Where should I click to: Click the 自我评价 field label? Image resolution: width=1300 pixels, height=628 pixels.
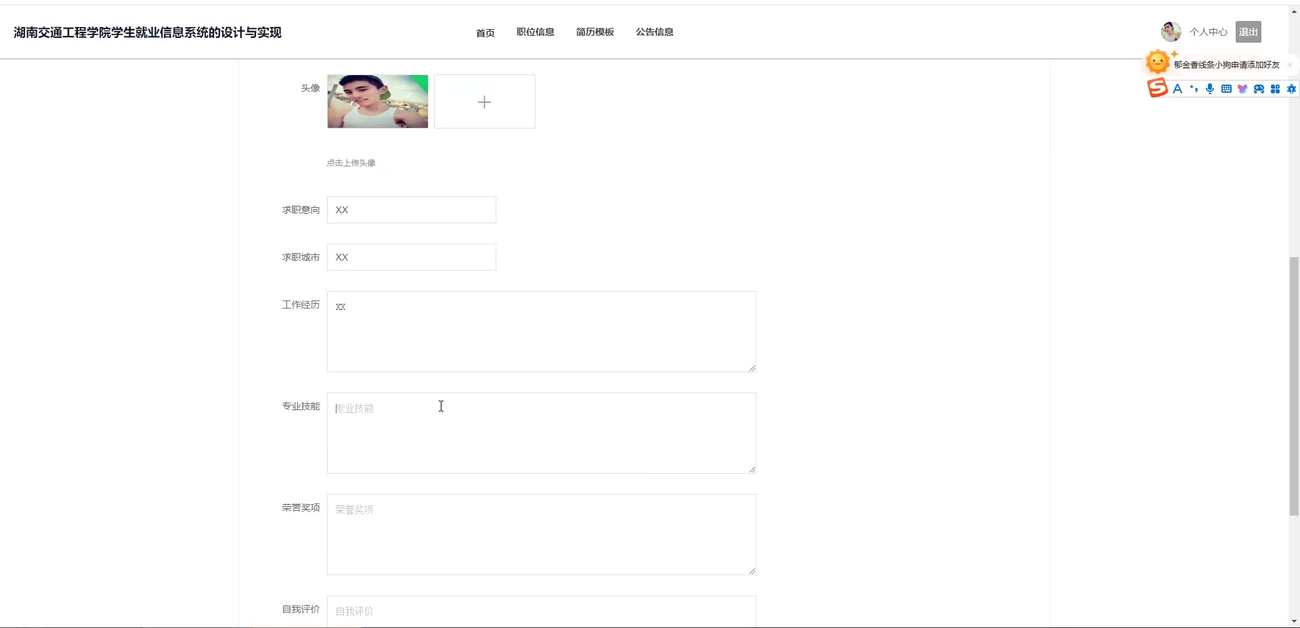pos(301,609)
